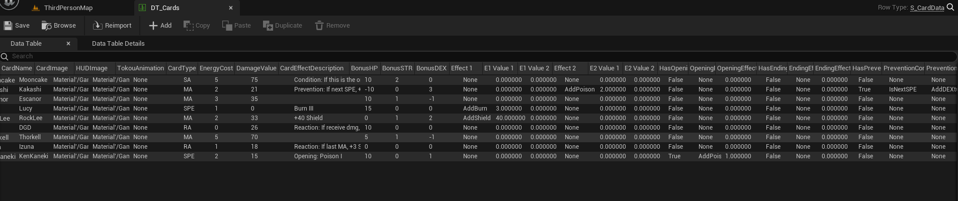
Task: Open the S_CardData row type link
Action: tap(927, 8)
